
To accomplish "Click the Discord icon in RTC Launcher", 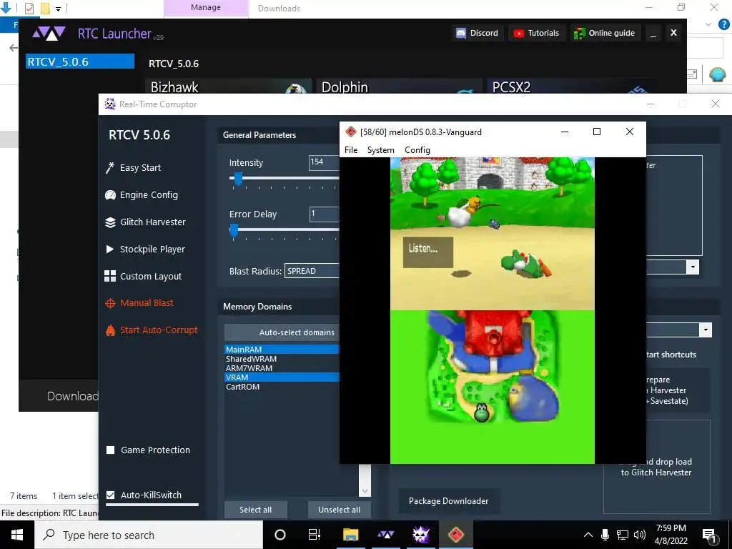I will pyautogui.click(x=461, y=33).
